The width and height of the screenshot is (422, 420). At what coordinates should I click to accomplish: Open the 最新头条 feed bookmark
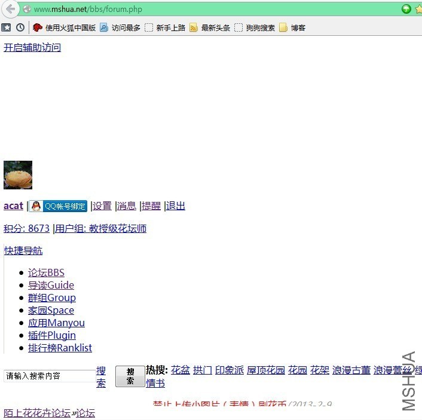(x=210, y=27)
